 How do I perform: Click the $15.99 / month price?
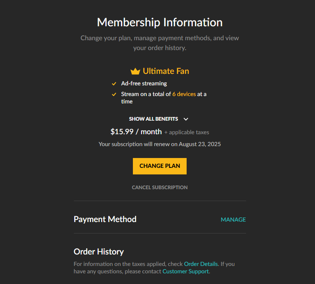(x=136, y=132)
